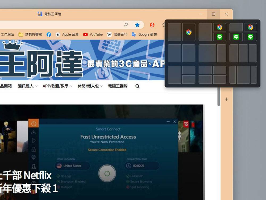The width and height of the screenshot is (266, 200).
Task: Snap to the tall left zone beside two empty stacked zones
Action: tap(174, 75)
